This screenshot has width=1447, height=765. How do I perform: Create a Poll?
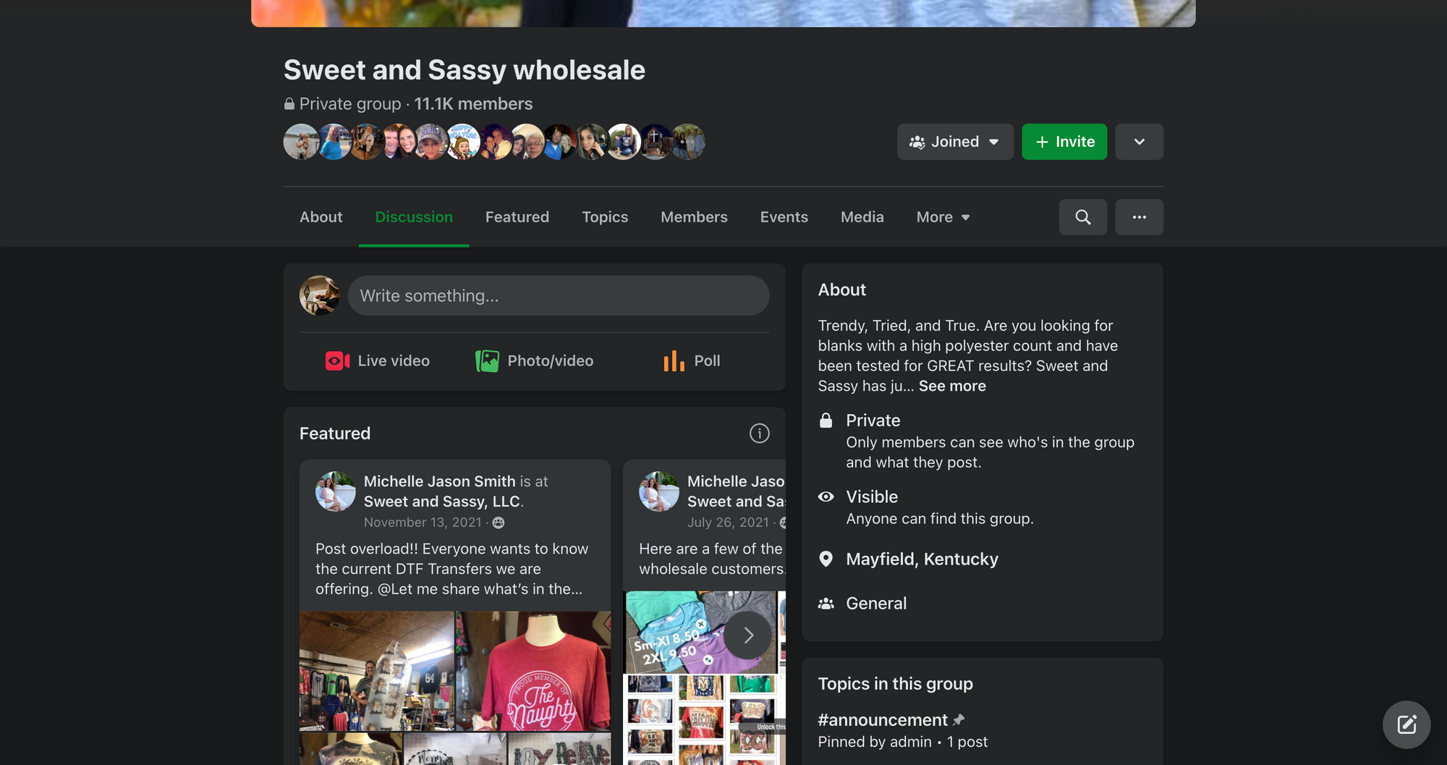coord(690,360)
